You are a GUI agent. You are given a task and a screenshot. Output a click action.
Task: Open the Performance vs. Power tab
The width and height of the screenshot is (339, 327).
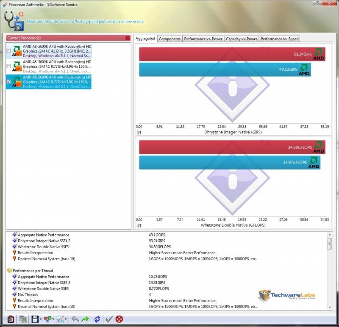(203, 39)
